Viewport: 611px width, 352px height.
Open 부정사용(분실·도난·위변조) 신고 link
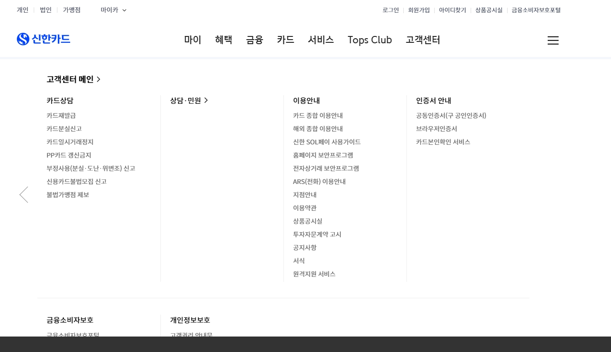pyautogui.click(x=91, y=168)
